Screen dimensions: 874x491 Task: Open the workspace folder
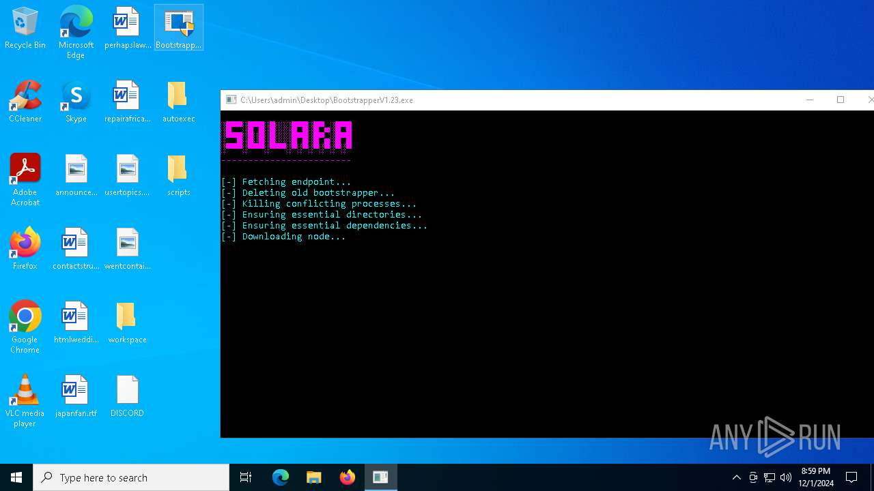(127, 323)
